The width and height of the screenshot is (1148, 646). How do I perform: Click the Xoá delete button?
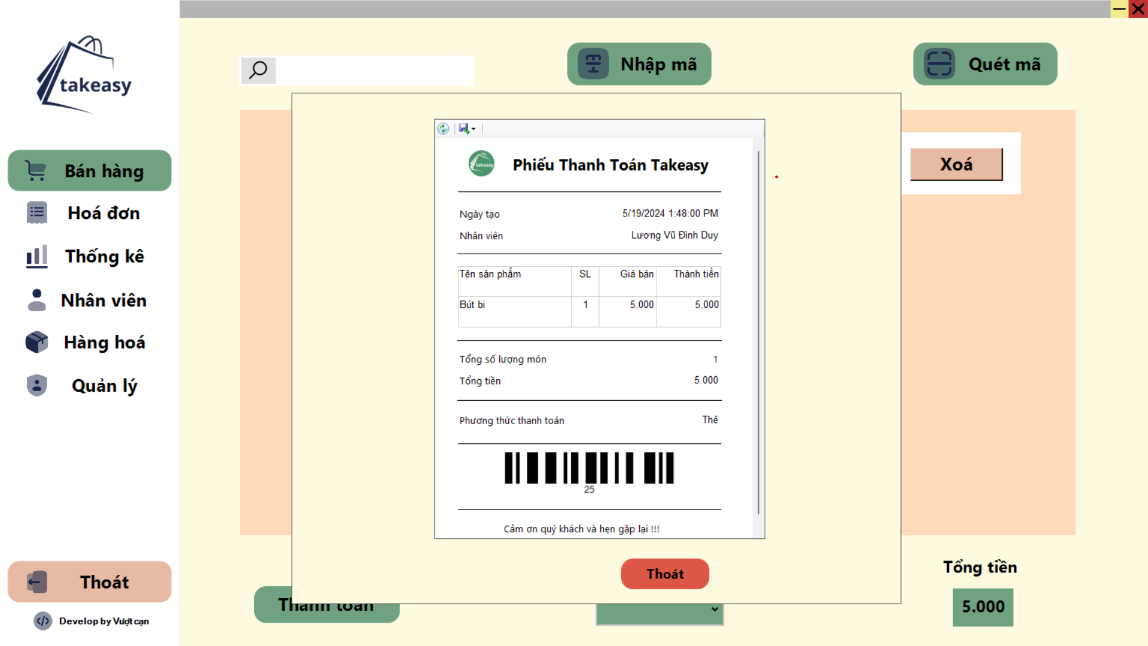point(956,164)
